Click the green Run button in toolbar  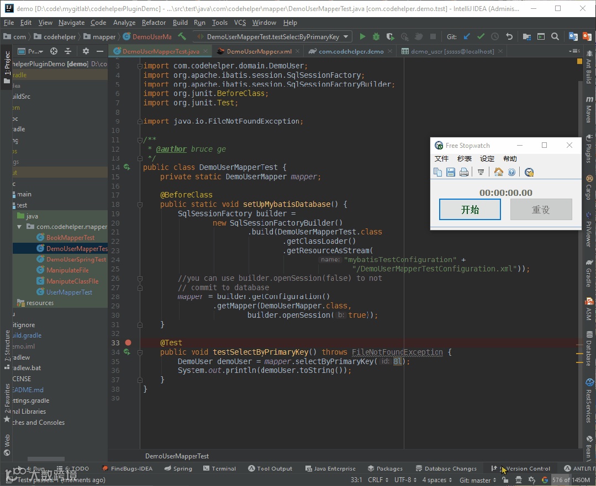click(362, 37)
